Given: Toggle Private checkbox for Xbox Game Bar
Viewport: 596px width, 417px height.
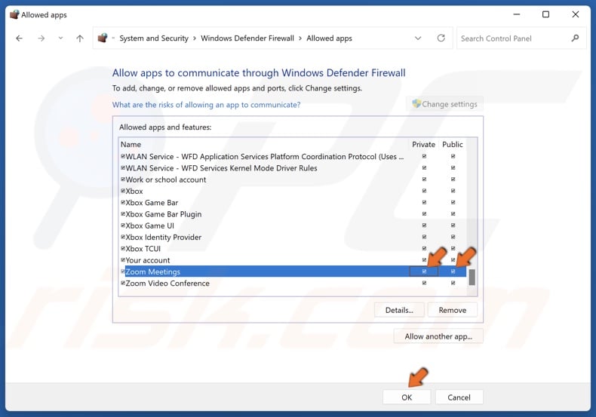Looking at the screenshot, I should 424,202.
